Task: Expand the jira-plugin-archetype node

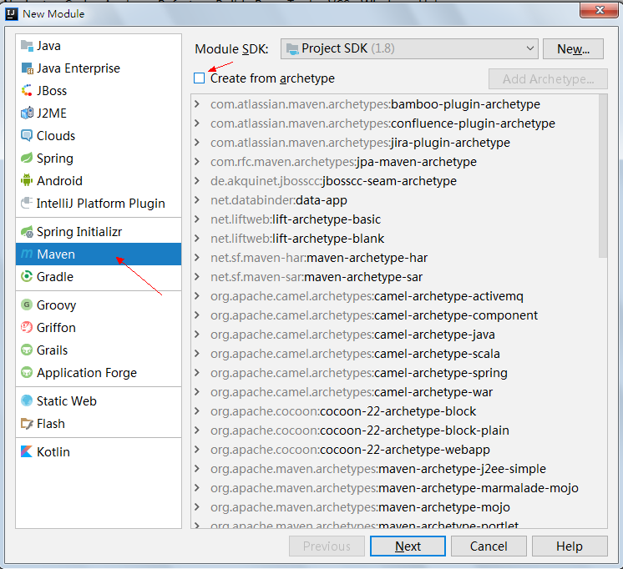Action: [x=197, y=143]
